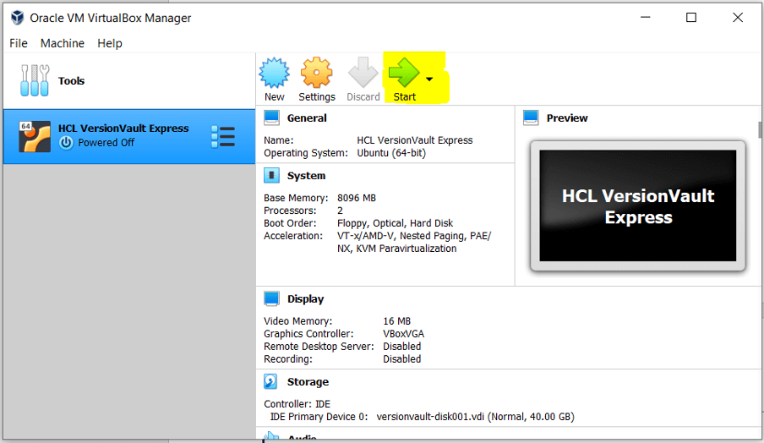Image resolution: width=764 pixels, height=443 pixels.
Task: Click the Preview section icon
Action: [531, 118]
